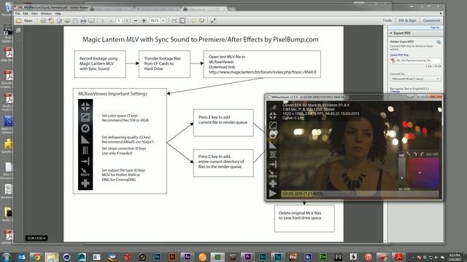Click the vertical scrollbar of the PDF document

385,134
